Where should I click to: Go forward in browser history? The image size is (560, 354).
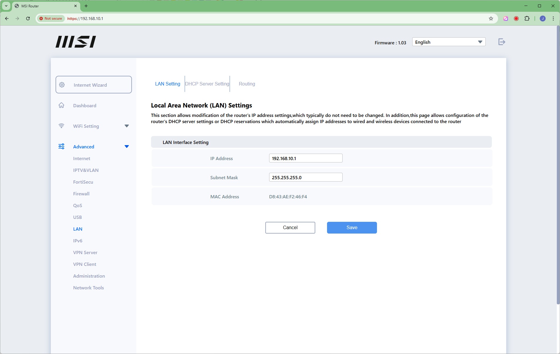(x=17, y=19)
